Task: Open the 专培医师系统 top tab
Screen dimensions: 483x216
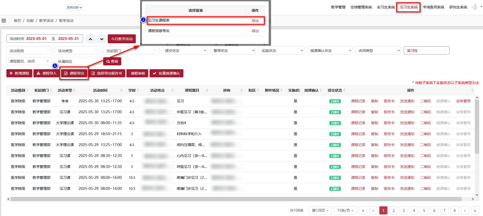Action: click(x=433, y=7)
